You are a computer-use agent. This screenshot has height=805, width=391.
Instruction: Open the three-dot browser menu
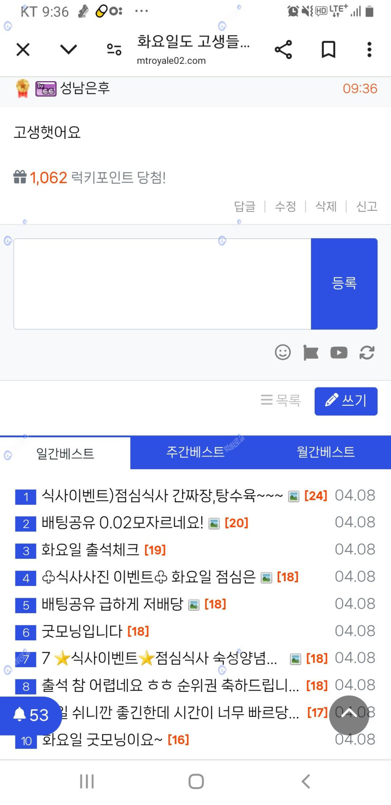click(369, 49)
